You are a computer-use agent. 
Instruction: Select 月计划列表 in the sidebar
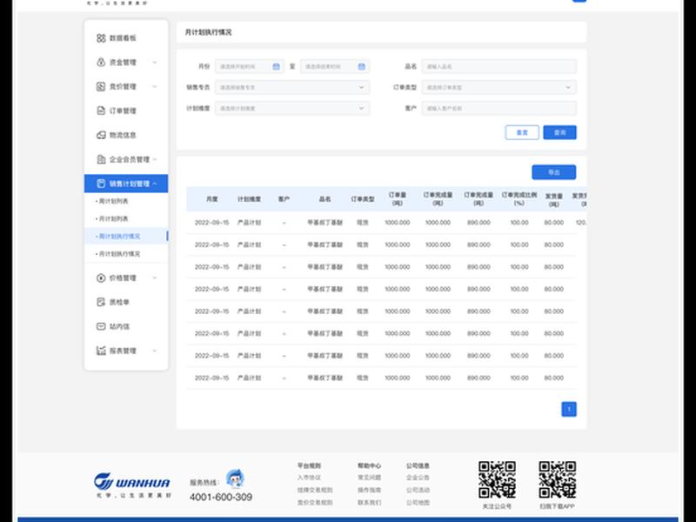[x=113, y=219]
